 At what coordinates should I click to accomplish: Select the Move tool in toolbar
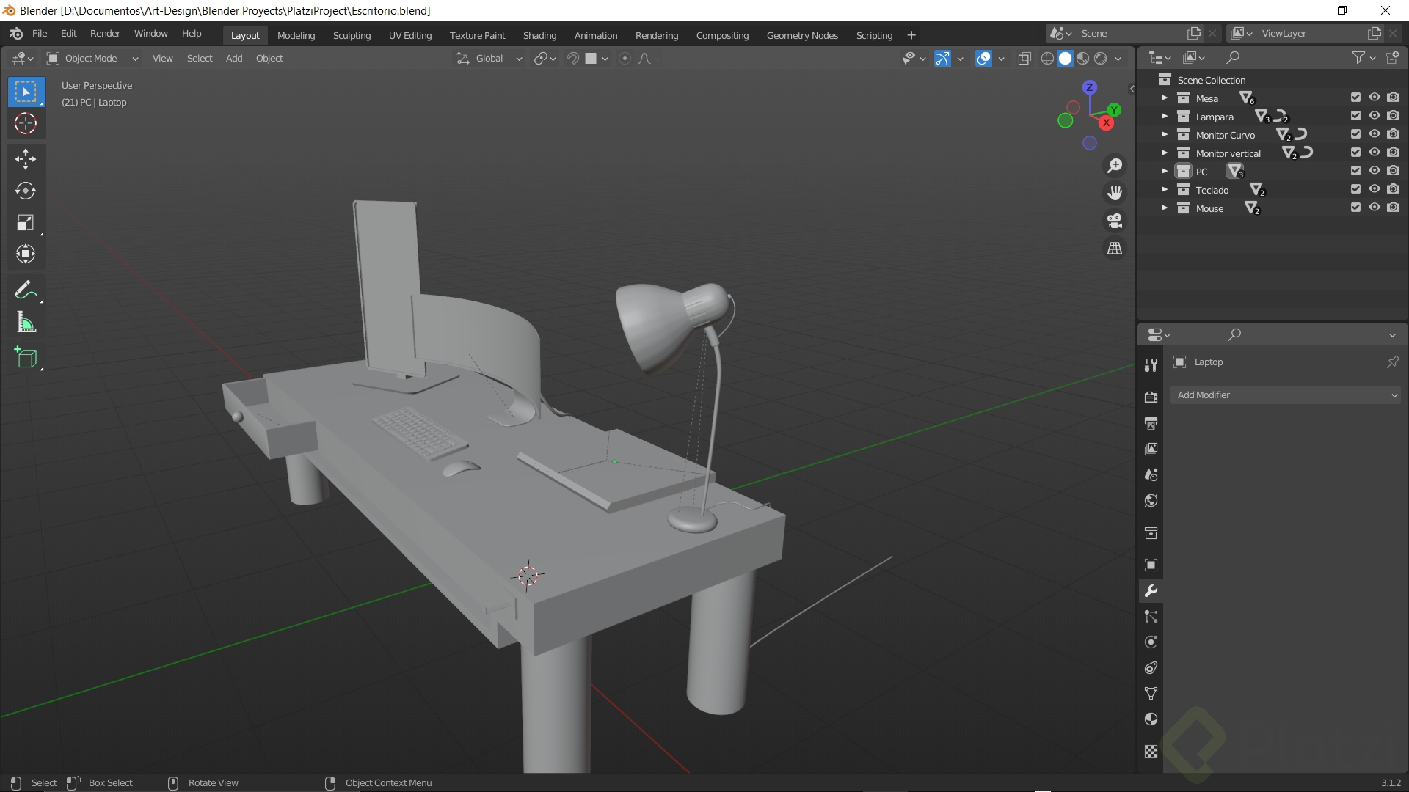pyautogui.click(x=26, y=158)
